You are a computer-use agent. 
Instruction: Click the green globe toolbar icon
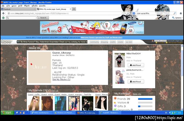3,18
